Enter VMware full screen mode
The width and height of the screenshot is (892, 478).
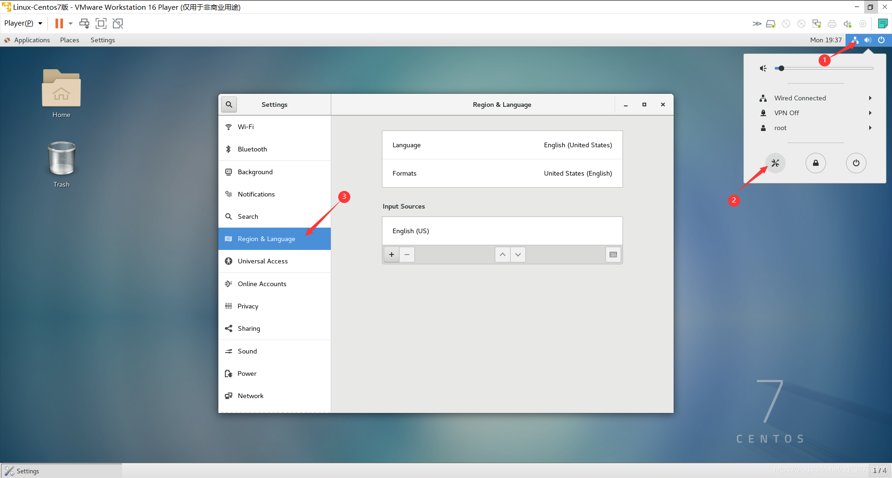[x=101, y=23]
